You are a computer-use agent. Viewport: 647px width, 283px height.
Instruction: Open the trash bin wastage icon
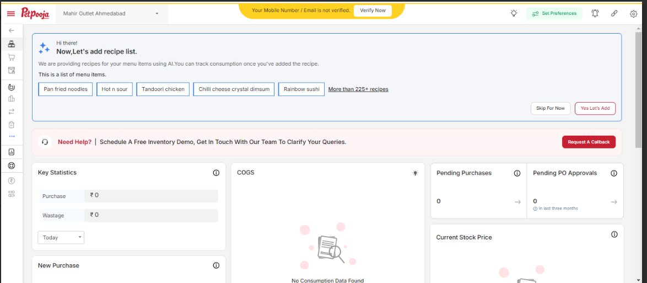pos(11,124)
